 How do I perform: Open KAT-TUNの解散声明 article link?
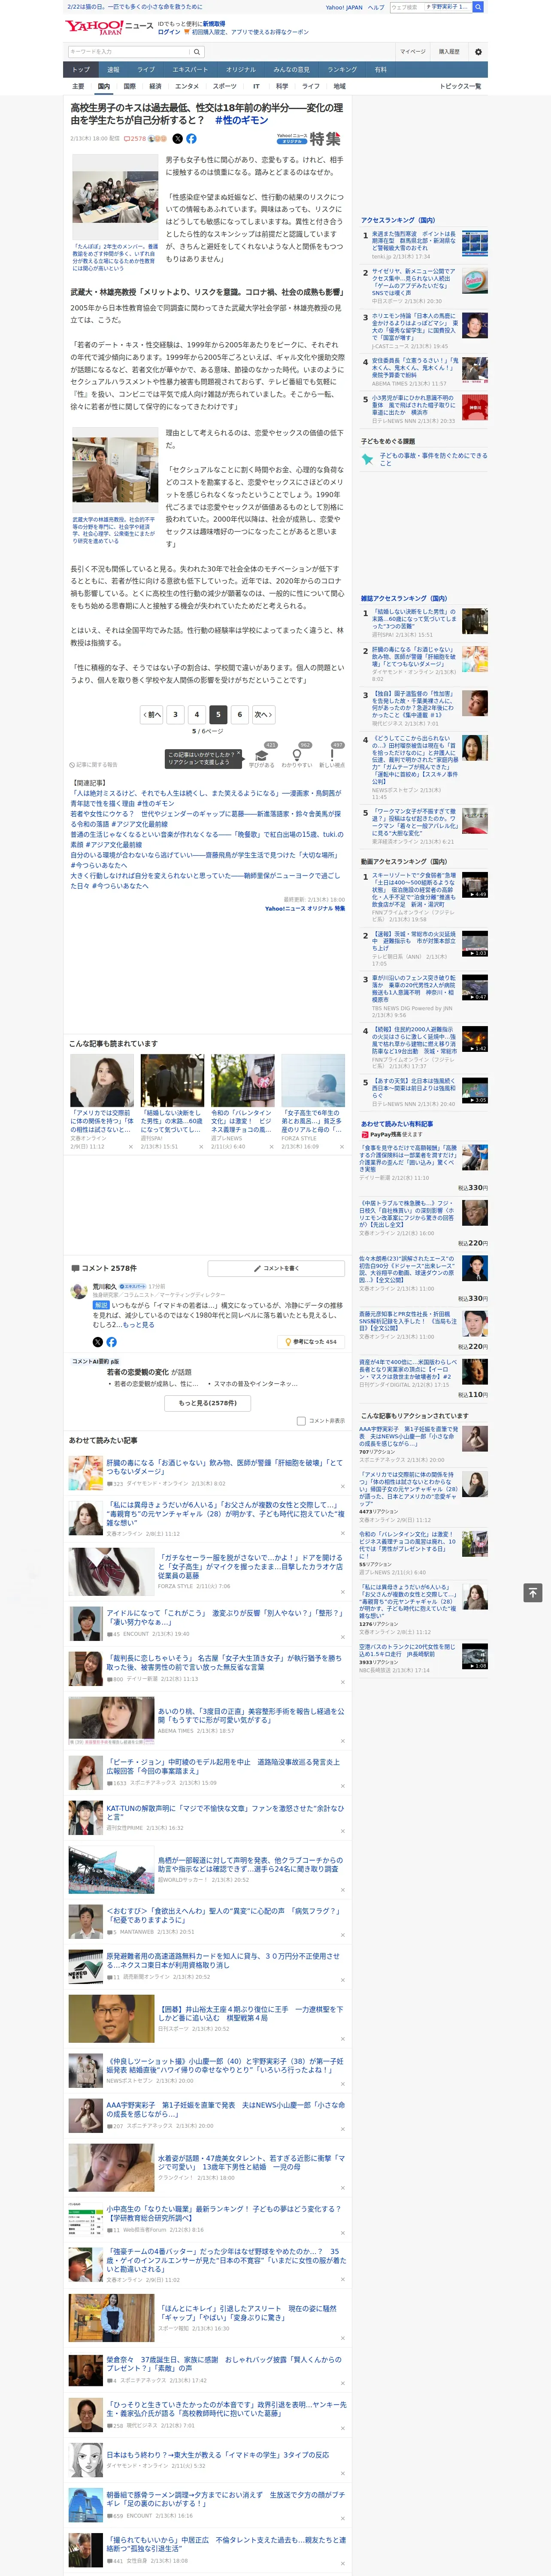click(224, 1812)
